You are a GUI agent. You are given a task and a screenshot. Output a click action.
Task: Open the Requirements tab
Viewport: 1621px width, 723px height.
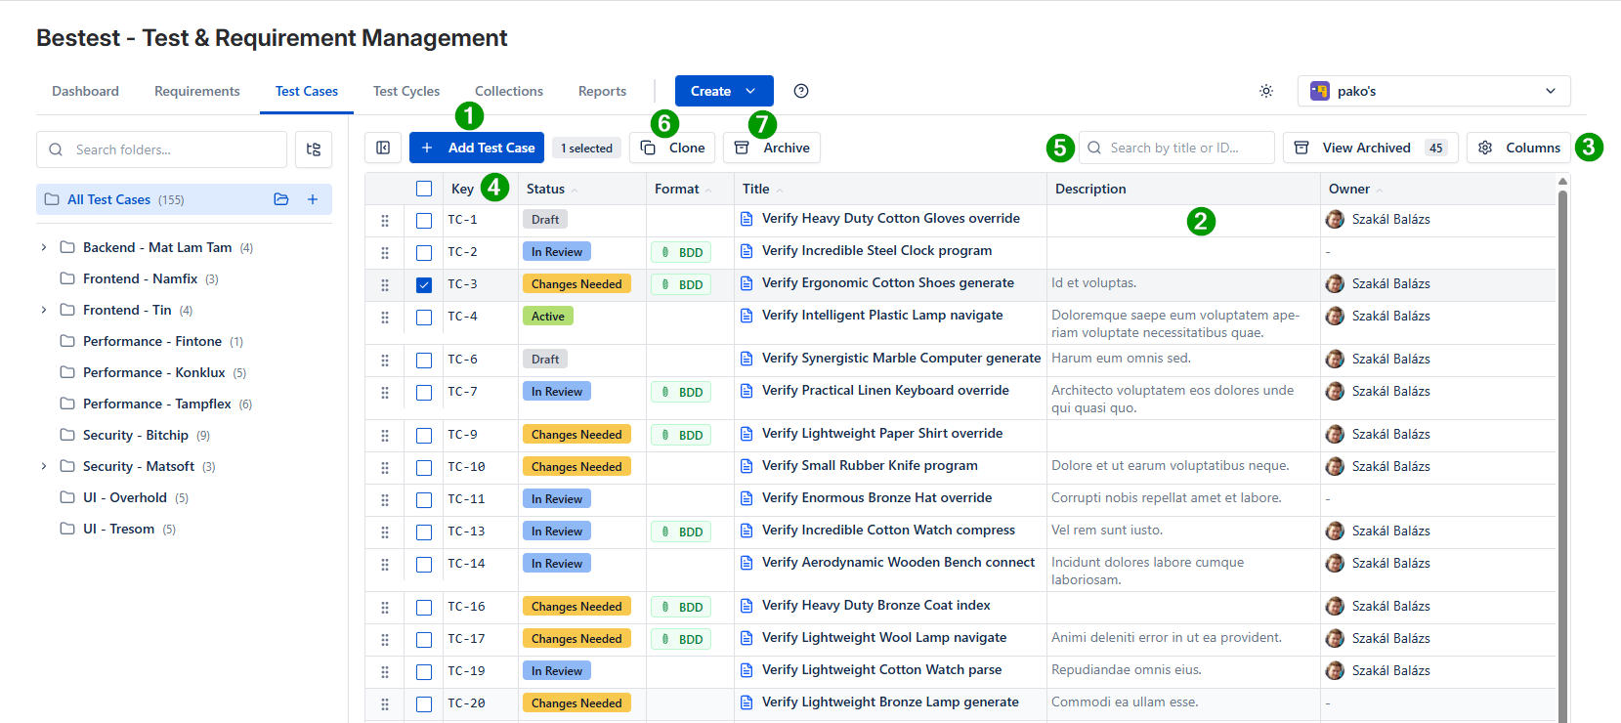click(196, 91)
